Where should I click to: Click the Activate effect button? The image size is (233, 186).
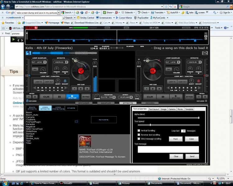pos(103,120)
